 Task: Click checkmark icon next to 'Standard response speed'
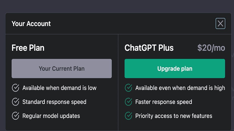coord(16,102)
